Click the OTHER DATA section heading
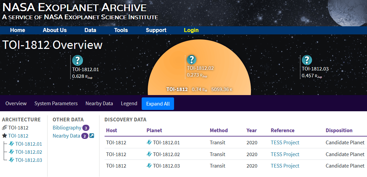This screenshot has height=177, width=367. click(x=68, y=119)
